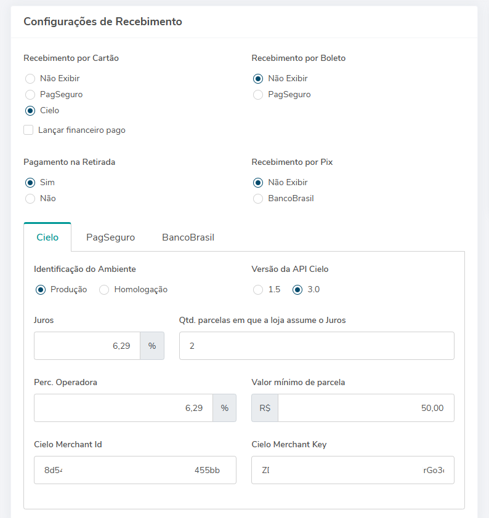Choose PagSeguro for Recebimento por Boleto

tap(258, 95)
